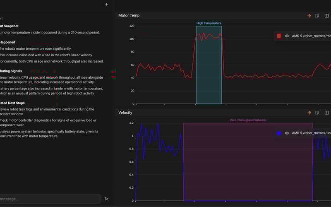Click the red motor temperature color swatch
This screenshot has width=331, height=207.
[279, 36]
